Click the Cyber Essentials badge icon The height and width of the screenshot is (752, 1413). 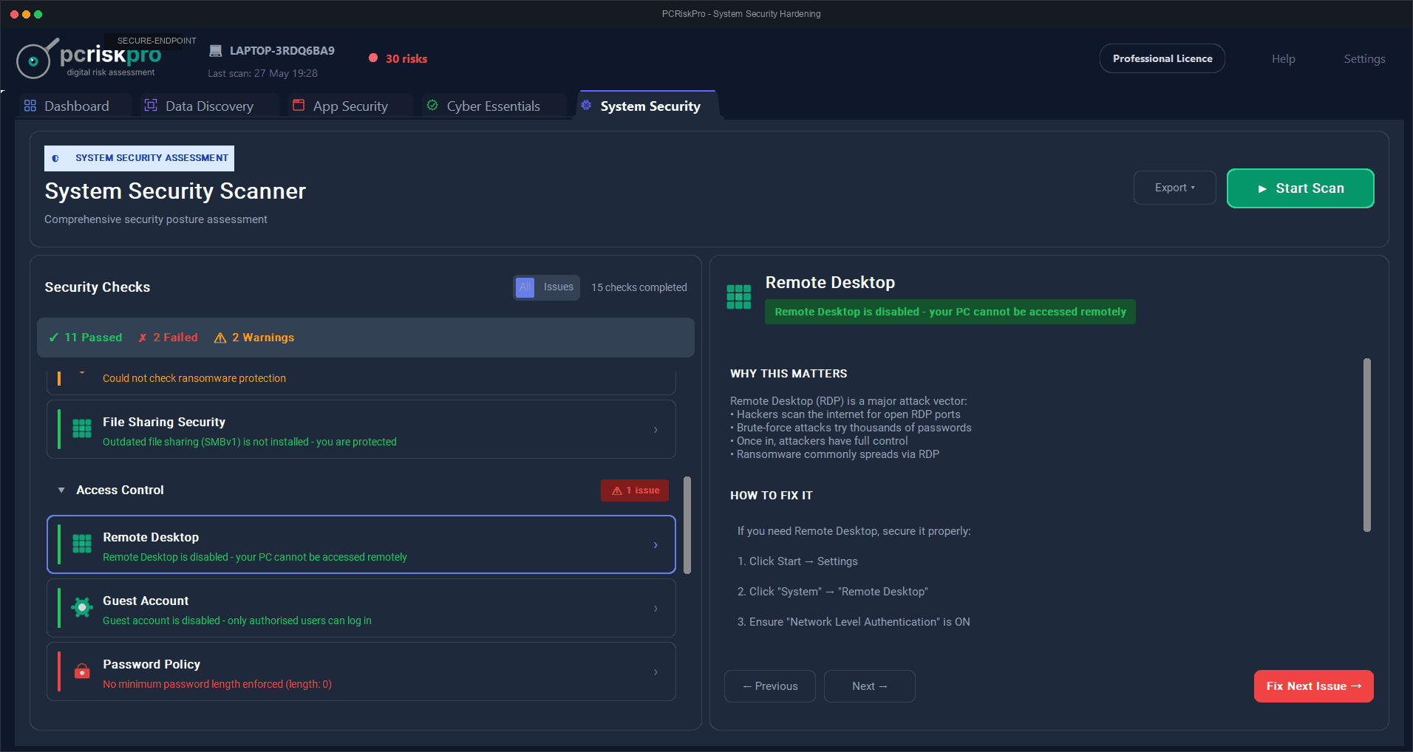click(432, 105)
